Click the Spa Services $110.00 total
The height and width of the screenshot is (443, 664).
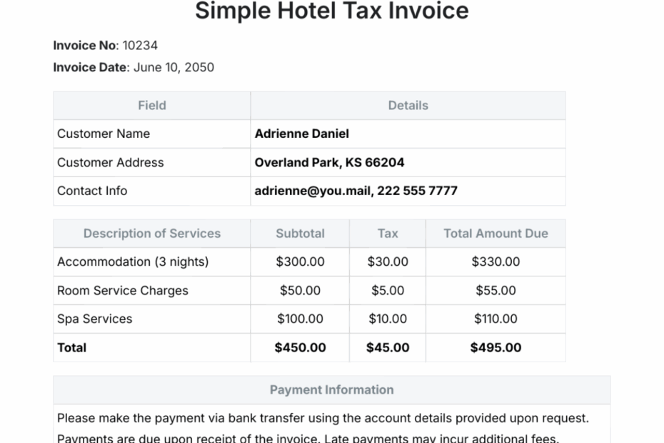[x=496, y=319]
